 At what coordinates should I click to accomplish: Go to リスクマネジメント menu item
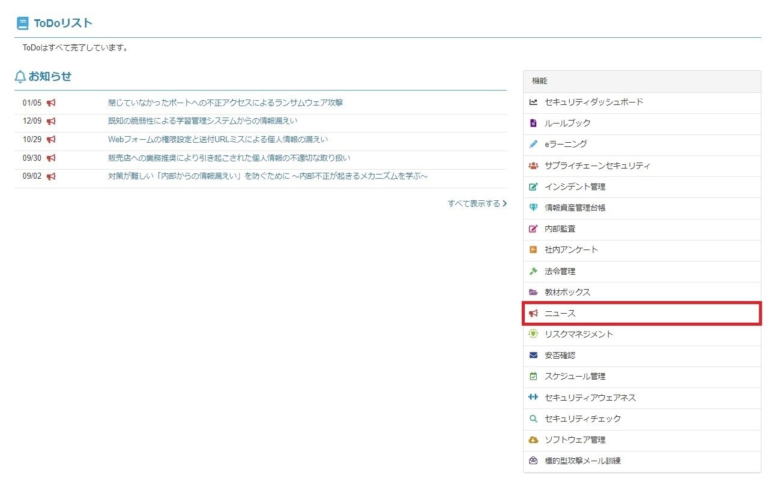[642, 334]
